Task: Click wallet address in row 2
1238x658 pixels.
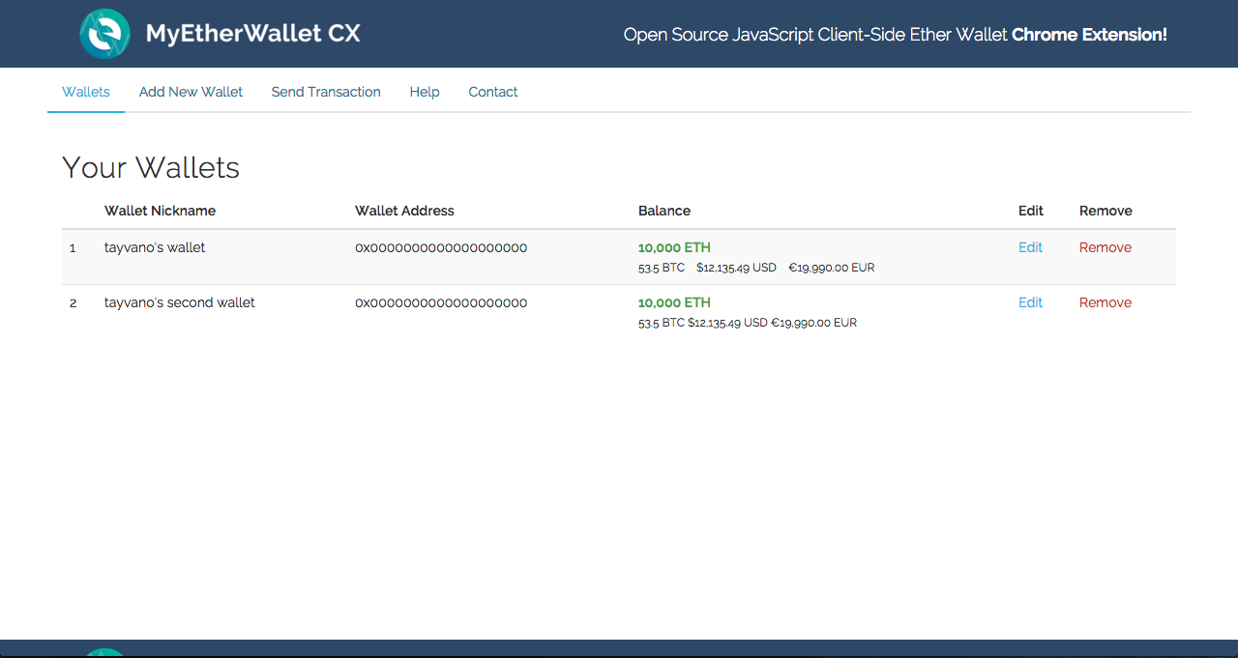Action: point(441,302)
